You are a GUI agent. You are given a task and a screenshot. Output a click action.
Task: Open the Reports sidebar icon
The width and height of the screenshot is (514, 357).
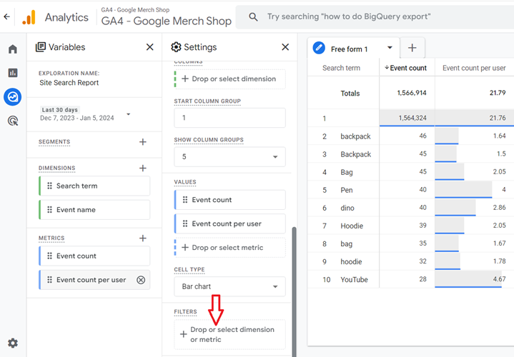tap(13, 73)
